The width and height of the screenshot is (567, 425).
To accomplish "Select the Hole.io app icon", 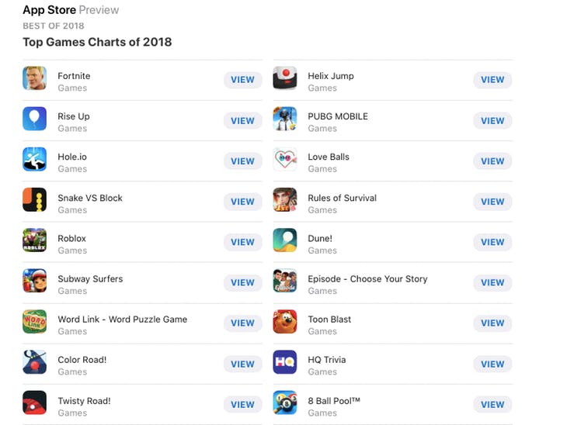I will coord(34,159).
